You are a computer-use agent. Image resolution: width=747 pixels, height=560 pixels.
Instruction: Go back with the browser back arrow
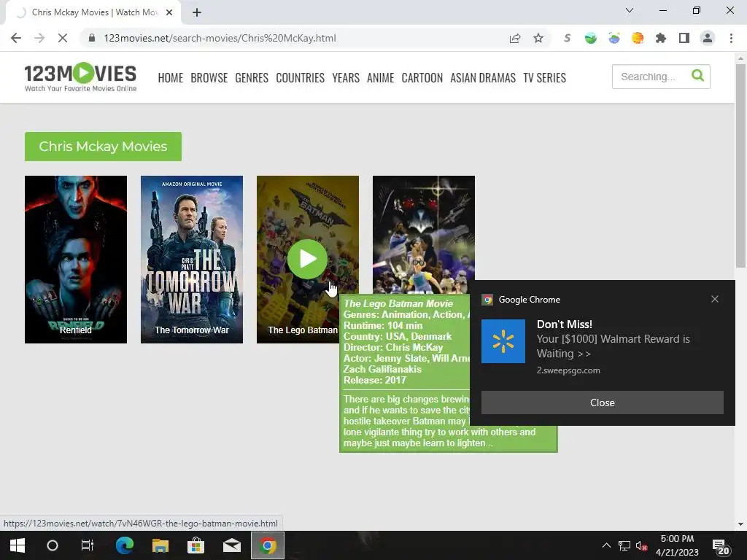coord(16,38)
